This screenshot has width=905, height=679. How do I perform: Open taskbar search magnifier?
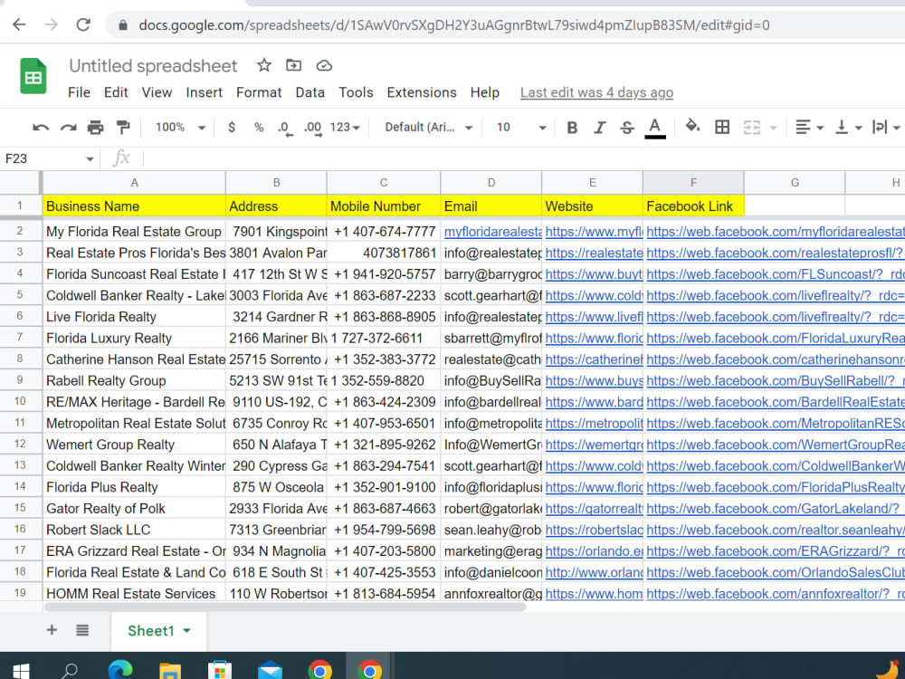70,672
